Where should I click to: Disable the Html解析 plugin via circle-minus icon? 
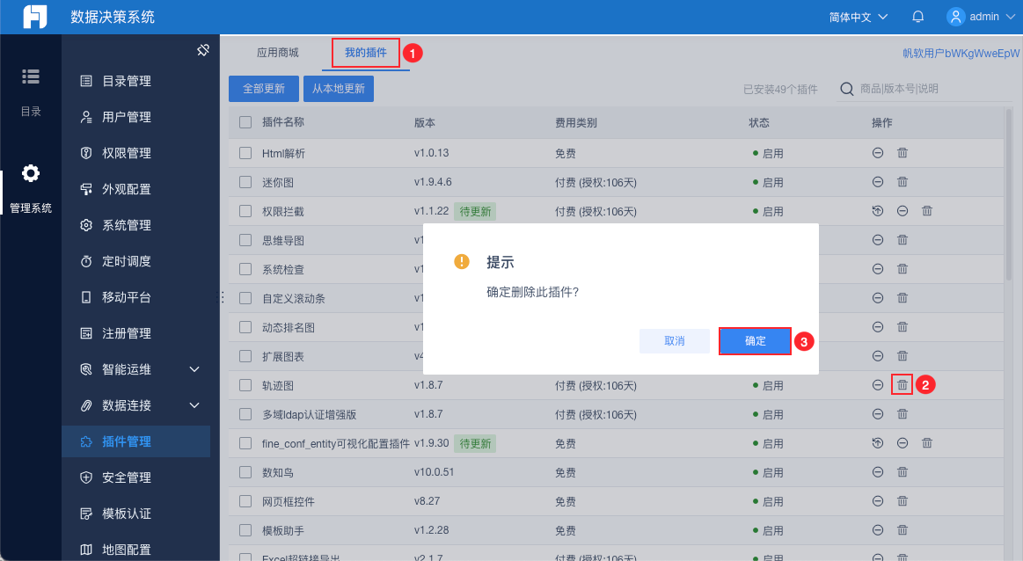pos(878,153)
